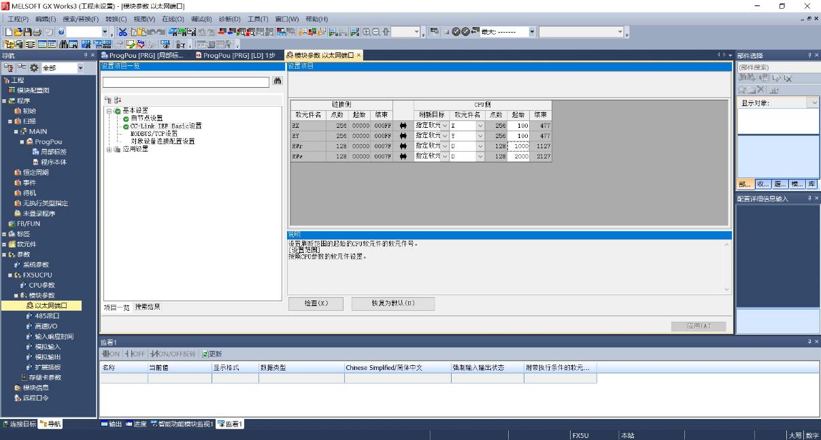The height and width of the screenshot is (440, 821).
Task: Collapse the 基本设置 tree node
Action: [109, 111]
